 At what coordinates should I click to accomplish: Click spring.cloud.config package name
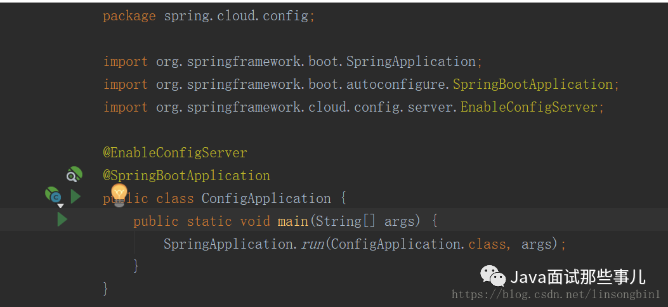(236, 16)
